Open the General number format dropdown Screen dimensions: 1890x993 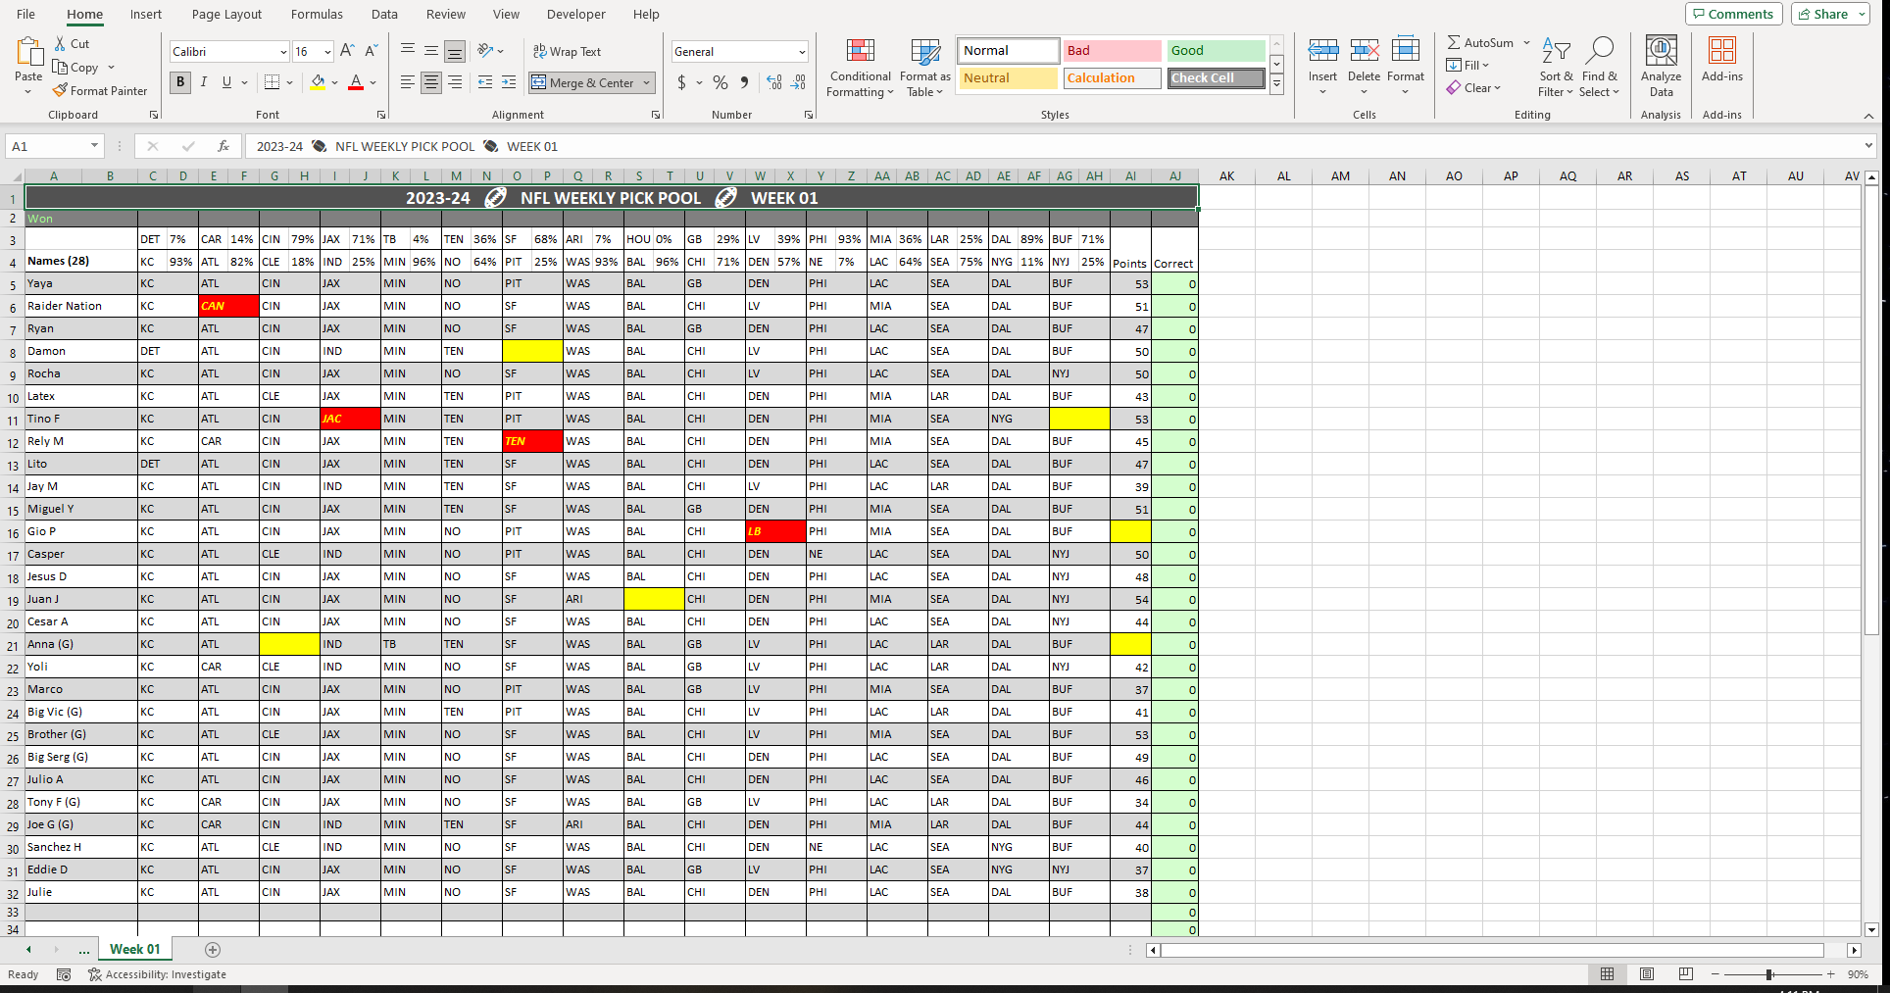[x=802, y=52]
